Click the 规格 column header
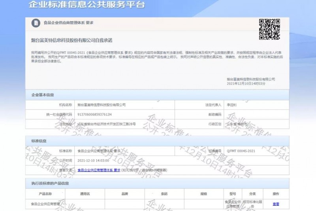 (x=204, y=194)
